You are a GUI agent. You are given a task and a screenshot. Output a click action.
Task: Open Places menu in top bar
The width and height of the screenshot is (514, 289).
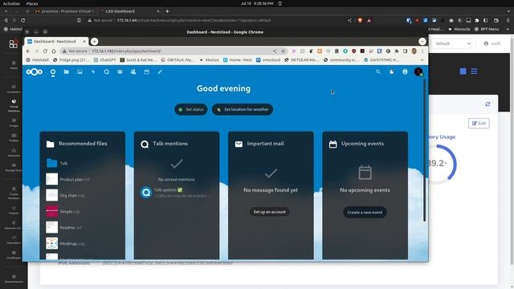tap(32, 3)
